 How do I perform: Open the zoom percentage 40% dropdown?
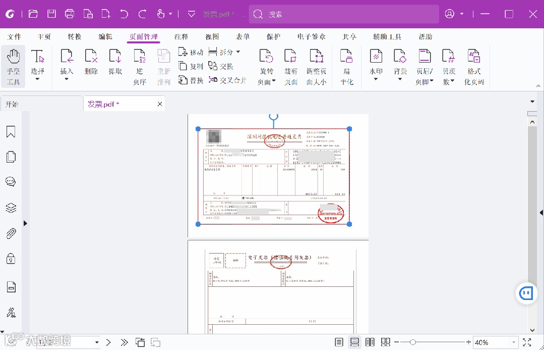click(514, 342)
